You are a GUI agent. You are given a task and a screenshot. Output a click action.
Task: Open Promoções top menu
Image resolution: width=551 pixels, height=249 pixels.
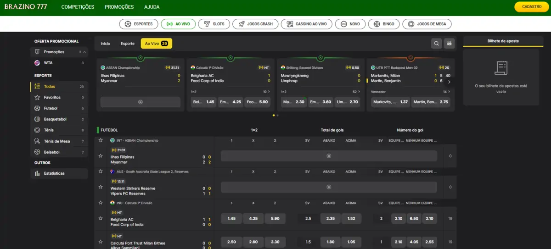point(119,7)
